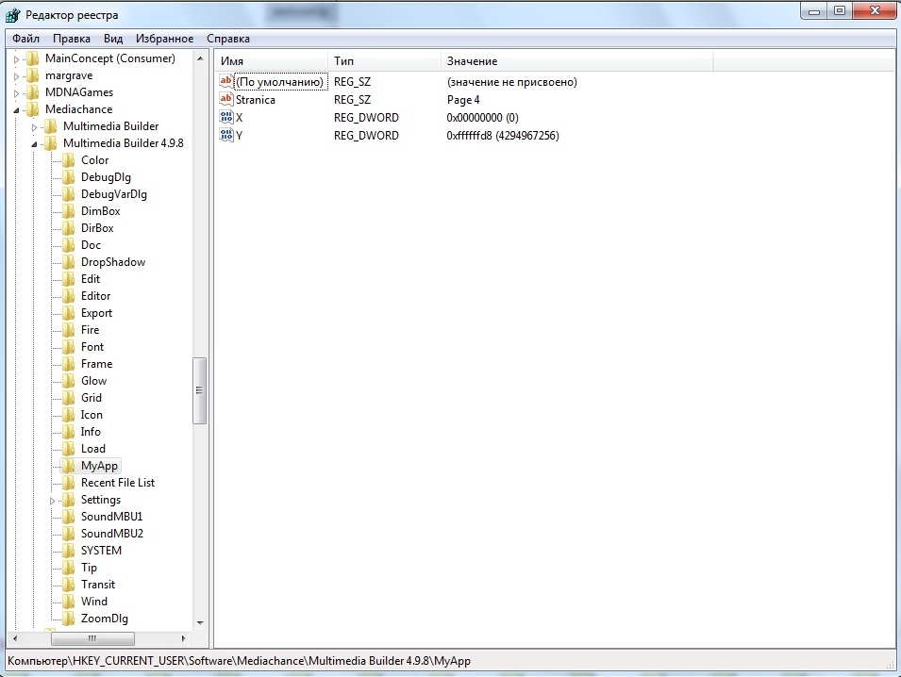
Task: Sort values by the Тип column header
Action: pos(384,61)
